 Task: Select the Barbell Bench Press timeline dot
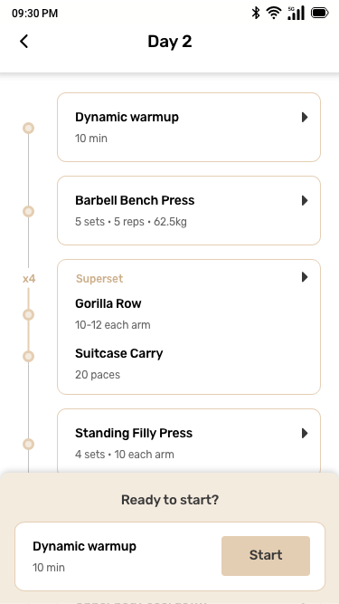pyautogui.click(x=28, y=211)
